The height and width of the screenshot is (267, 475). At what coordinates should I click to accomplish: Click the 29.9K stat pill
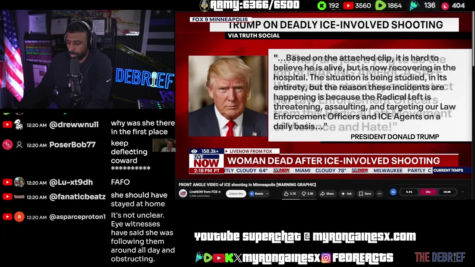pyautogui.click(x=447, y=192)
